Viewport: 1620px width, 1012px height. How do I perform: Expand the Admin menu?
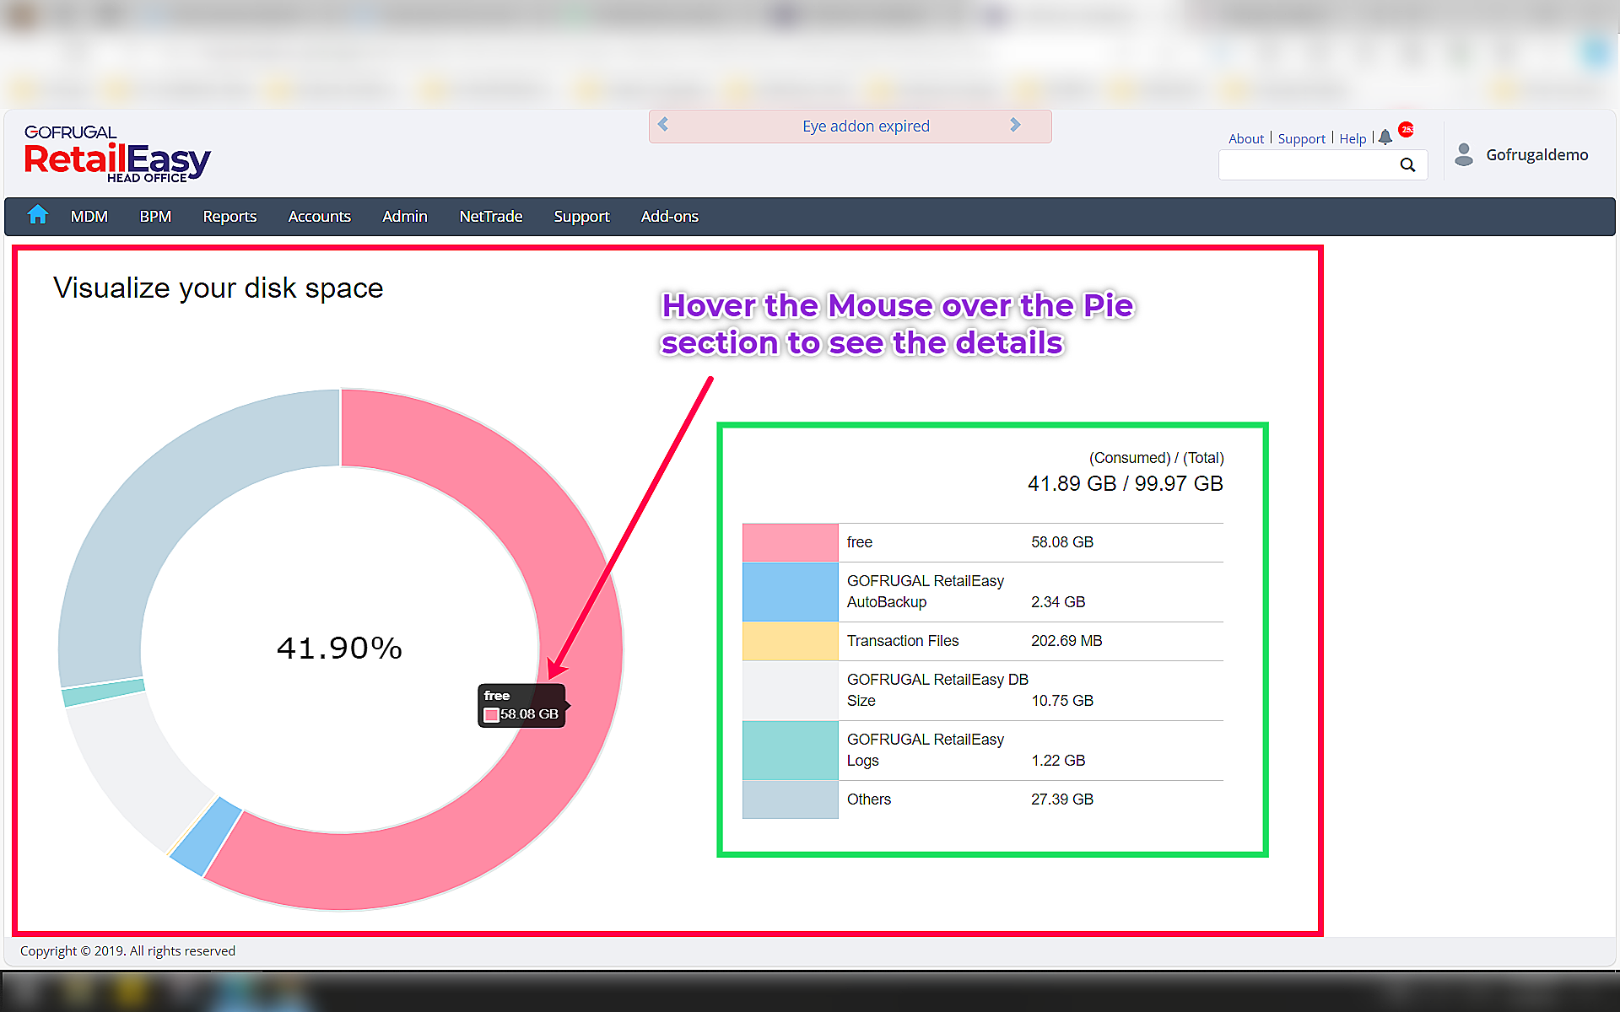point(404,217)
